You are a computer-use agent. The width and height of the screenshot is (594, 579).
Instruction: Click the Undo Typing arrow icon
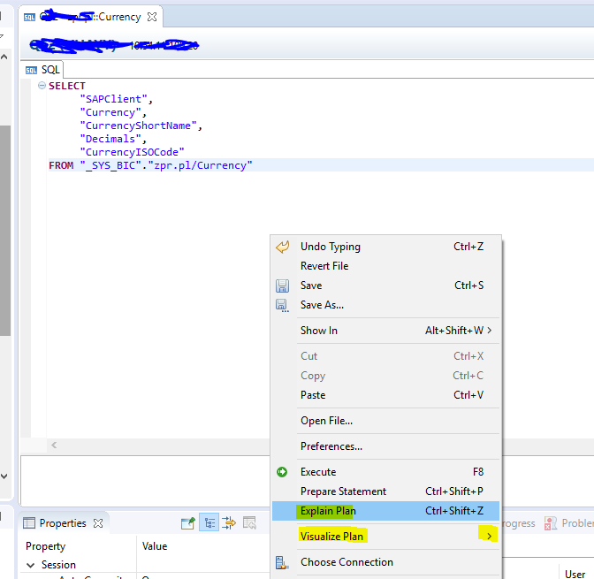[283, 247]
